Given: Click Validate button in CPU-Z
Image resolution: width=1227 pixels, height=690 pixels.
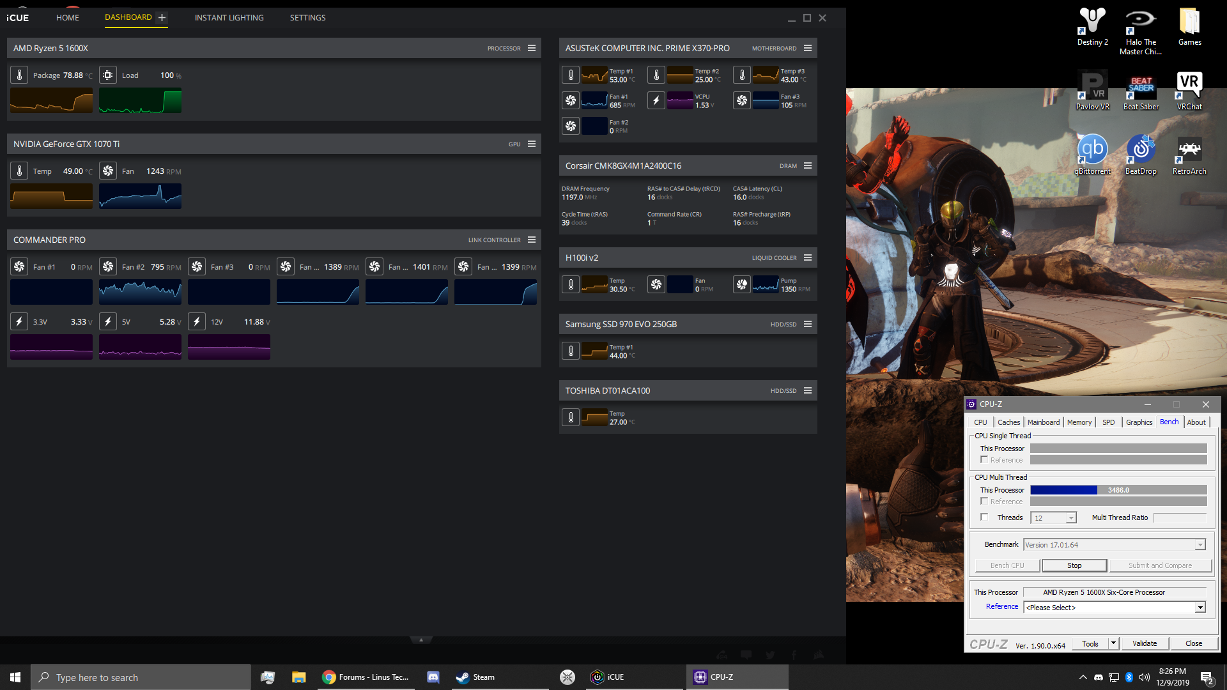Looking at the screenshot, I should tap(1145, 643).
